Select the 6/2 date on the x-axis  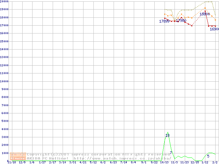pyautogui.click(x=103, y=163)
